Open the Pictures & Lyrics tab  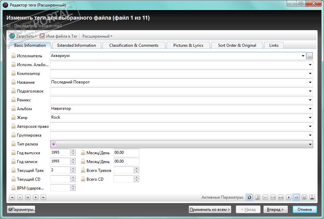point(188,45)
